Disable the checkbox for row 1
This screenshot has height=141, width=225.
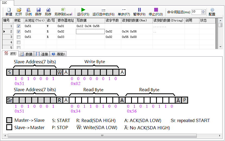(x=18, y=26)
